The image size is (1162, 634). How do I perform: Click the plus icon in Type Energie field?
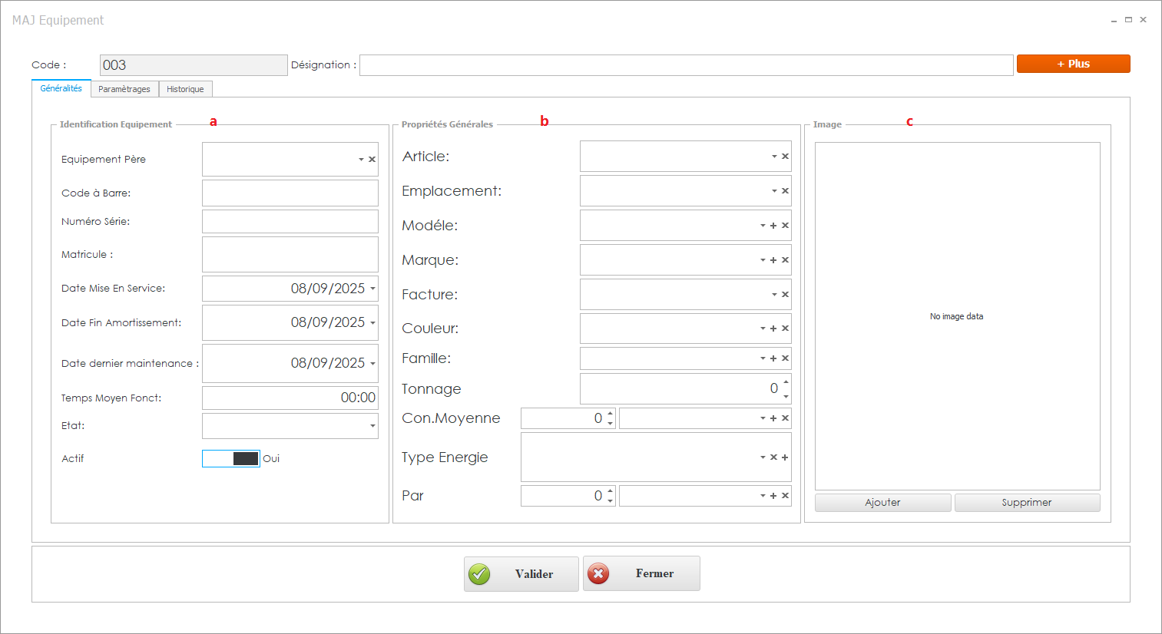[x=785, y=457]
